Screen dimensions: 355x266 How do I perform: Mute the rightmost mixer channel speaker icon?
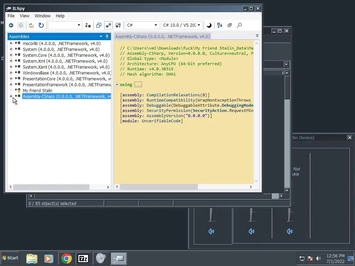[289, 231]
